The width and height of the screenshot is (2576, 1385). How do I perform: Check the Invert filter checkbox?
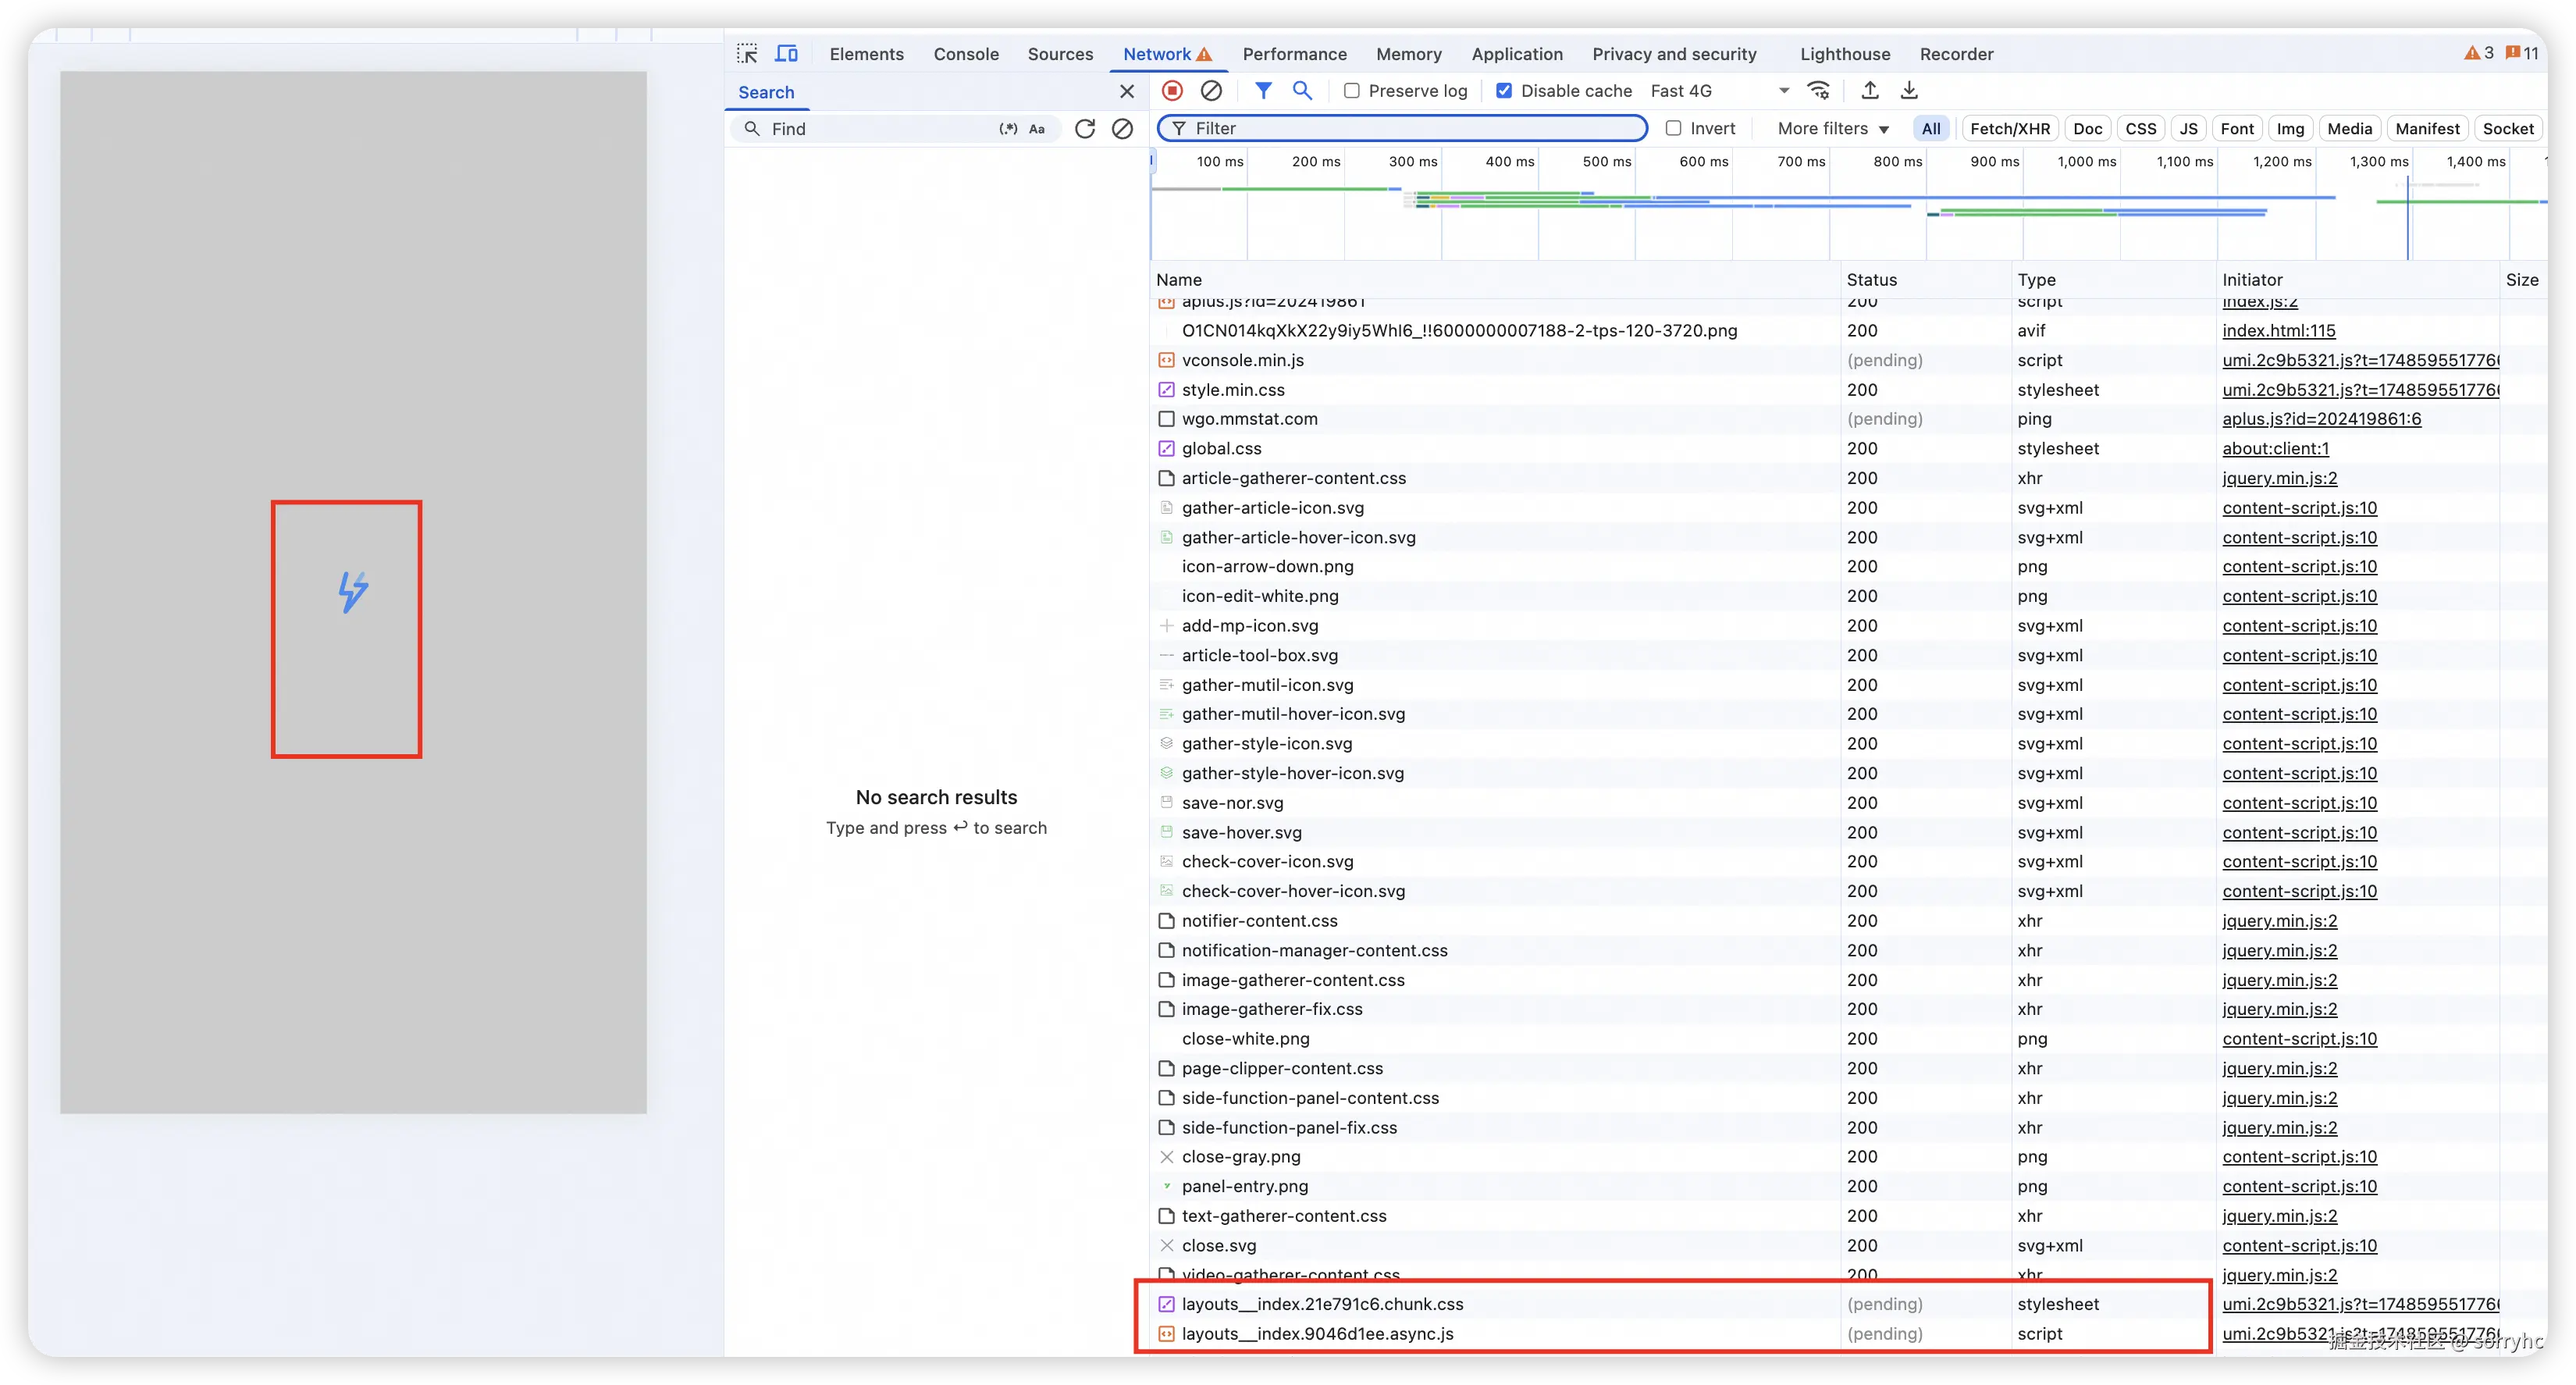coord(1673,129)
